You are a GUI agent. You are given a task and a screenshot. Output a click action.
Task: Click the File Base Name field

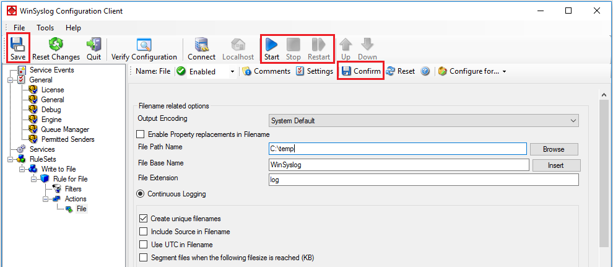(399, 165)
